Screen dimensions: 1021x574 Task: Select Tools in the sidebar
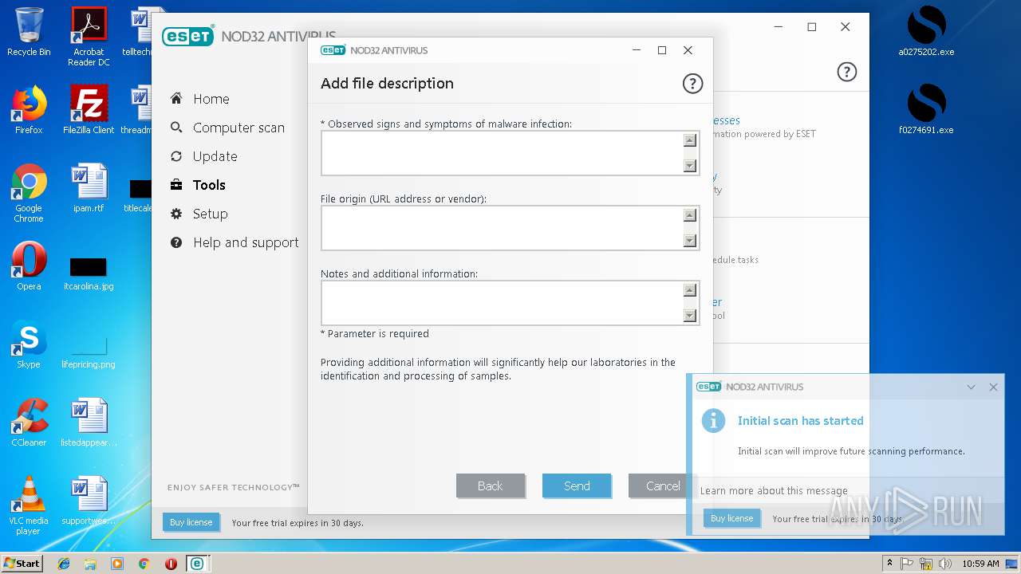[209, 185]
